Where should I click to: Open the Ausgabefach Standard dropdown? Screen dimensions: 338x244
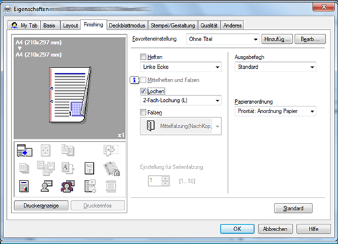pos(275,67)
